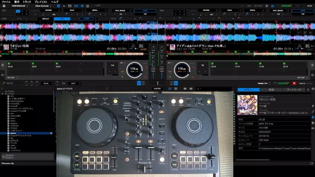Toggle FX1 assign to deck 1

click(18, 11)
